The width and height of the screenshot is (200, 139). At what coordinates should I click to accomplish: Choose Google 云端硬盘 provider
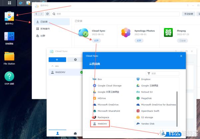(x=147, y=86)
